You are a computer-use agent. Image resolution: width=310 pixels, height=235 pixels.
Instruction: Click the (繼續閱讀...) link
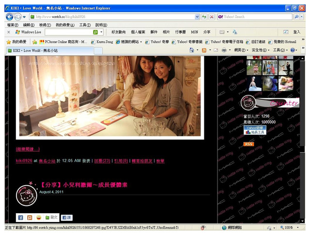(28, 149)
